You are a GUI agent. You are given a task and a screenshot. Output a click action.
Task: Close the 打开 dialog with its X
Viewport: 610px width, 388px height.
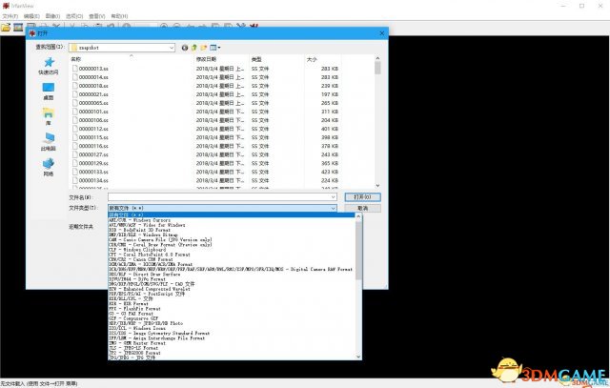click(381, 33)
